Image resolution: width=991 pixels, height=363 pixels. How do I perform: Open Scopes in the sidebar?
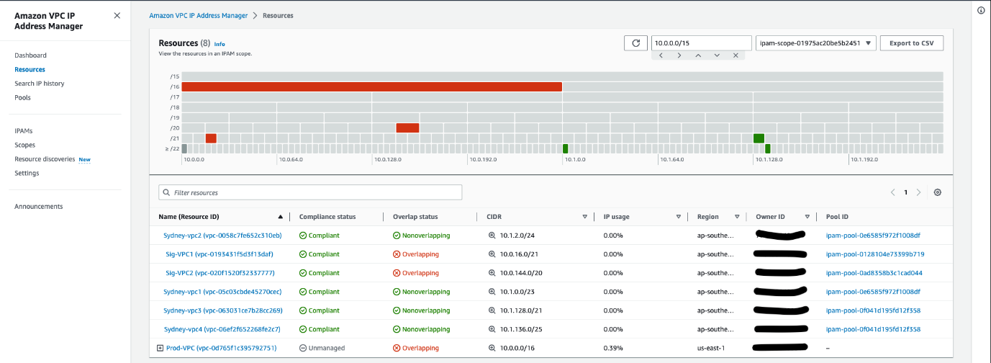pos(24,145)
